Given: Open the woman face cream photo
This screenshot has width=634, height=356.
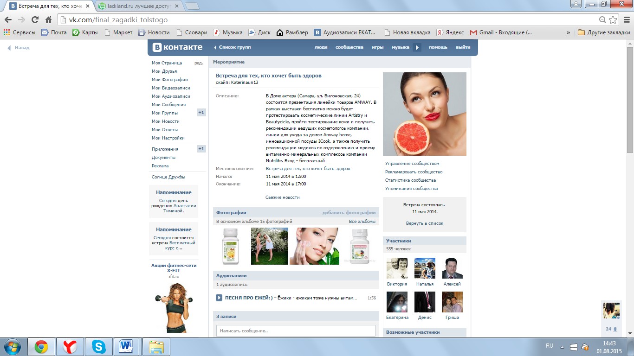Looking at the screenshot, I should tap(314, 246).
